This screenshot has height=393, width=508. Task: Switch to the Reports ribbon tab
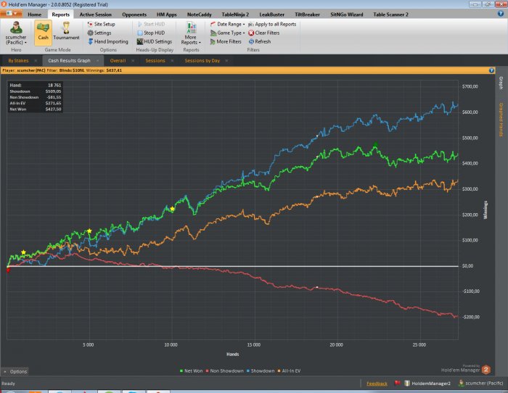click(x=60, y=15)
